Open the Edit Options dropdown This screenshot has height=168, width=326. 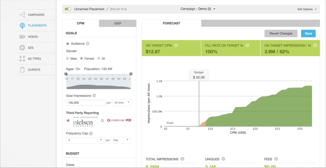pos(307,9)
